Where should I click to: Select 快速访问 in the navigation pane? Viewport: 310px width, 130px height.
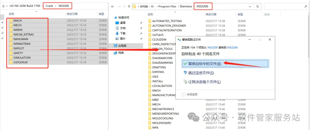point(122,17)
